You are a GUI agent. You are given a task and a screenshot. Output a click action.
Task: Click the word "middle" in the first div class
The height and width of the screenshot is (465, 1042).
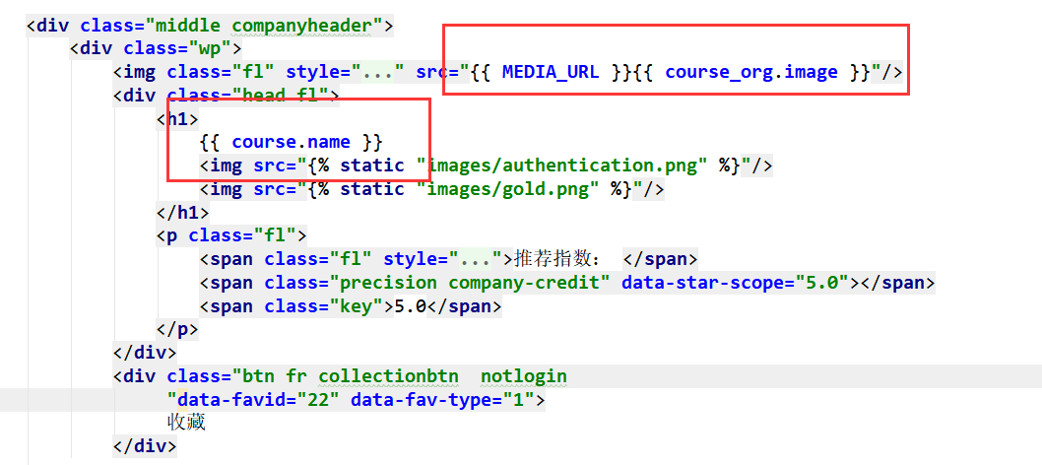[189, 26]
